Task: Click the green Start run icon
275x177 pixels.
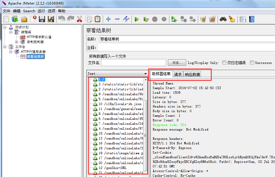Action: (x=137, y=19)
